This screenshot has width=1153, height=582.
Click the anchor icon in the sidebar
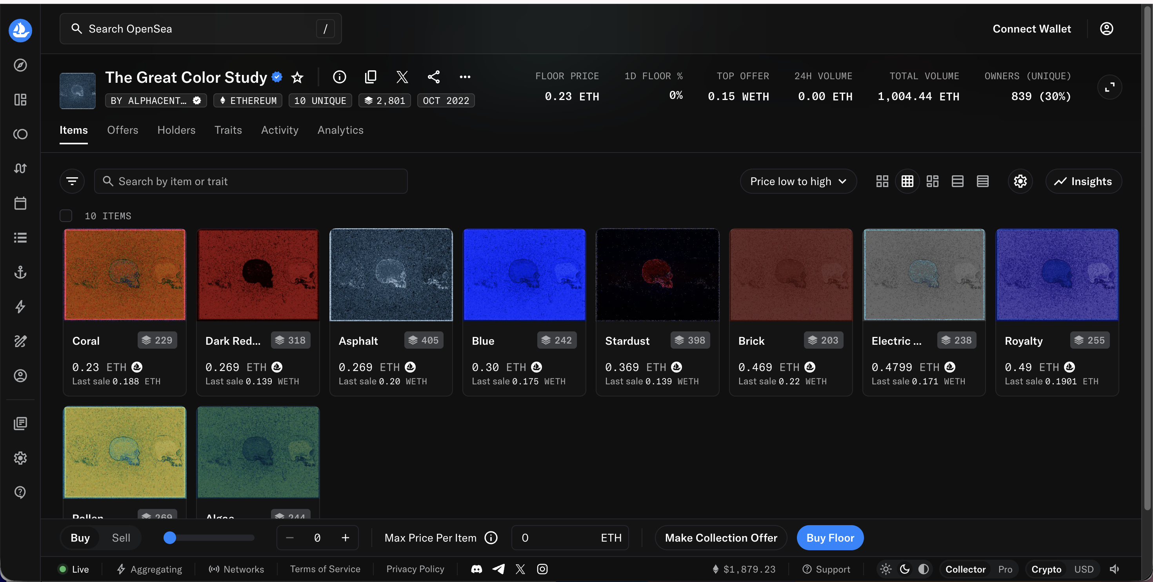tap(20, 272)
